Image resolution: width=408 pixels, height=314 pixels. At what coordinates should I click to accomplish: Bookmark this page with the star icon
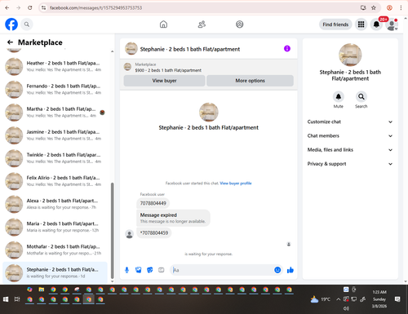[374, 8]
